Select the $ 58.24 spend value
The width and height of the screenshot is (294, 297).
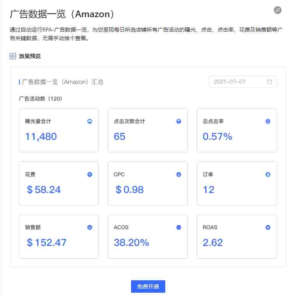click(44, 189)
